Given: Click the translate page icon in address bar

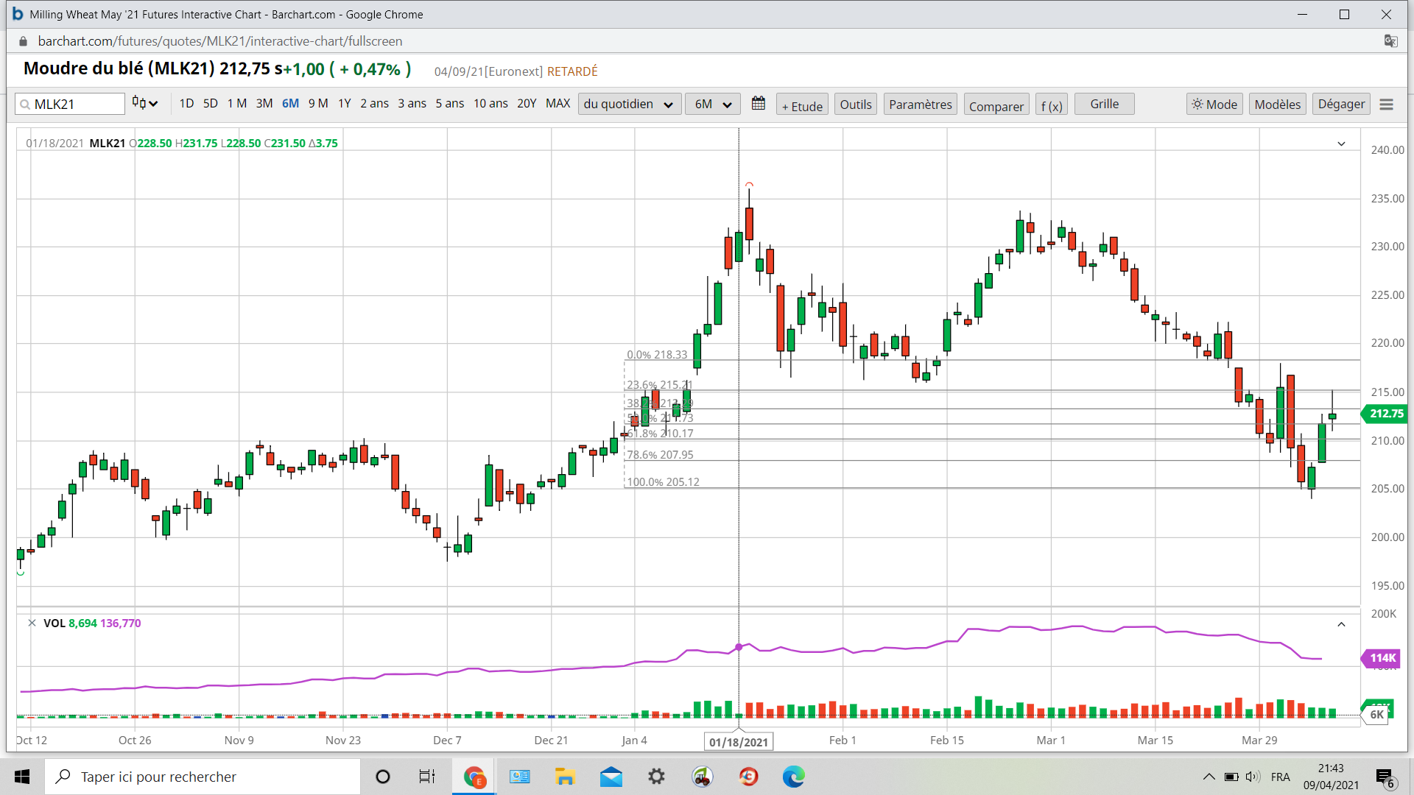Looking at the screenshot, I should [x=1390, y=41].
